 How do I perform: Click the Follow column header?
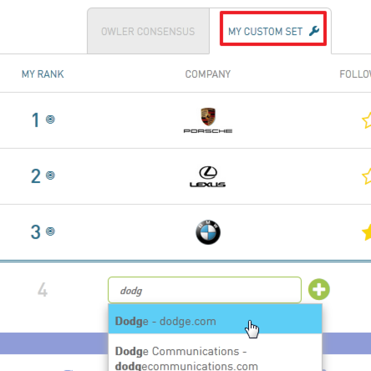coord(355,74)
